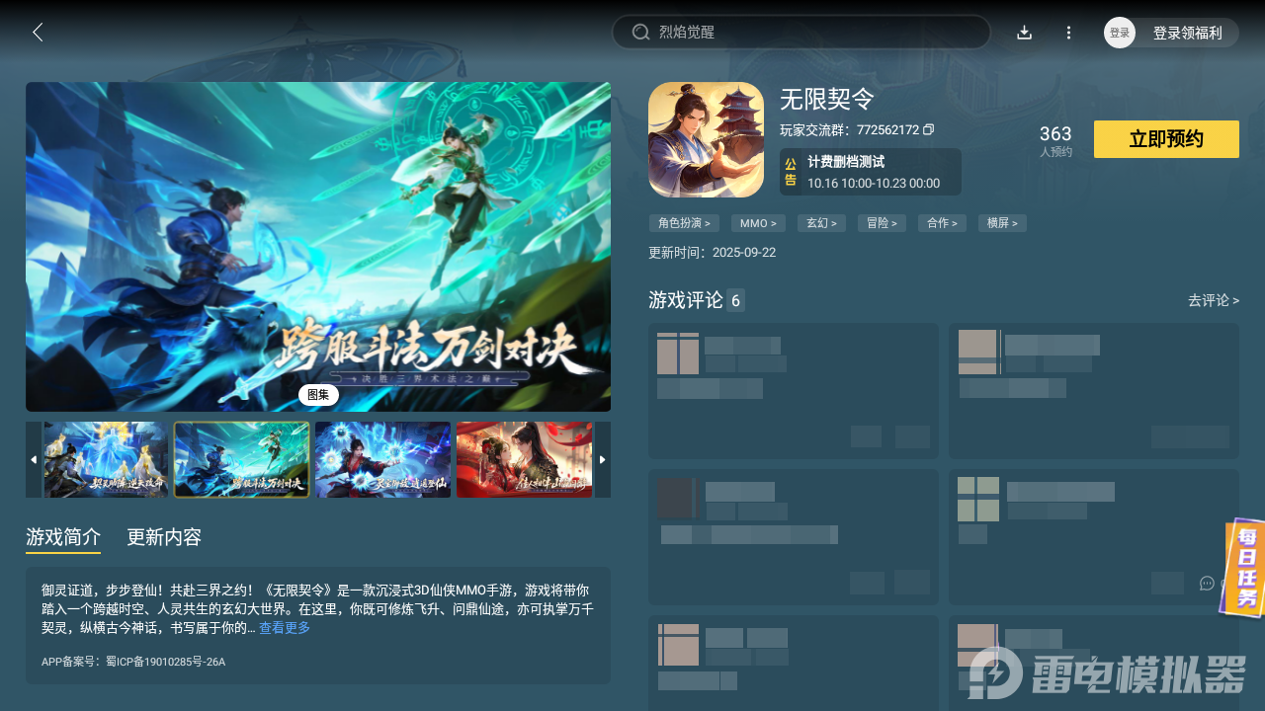Viewport: 1265px width, 711px height.
Task: Click the 363 人预约 reservation count
Action: [1055, 141]
